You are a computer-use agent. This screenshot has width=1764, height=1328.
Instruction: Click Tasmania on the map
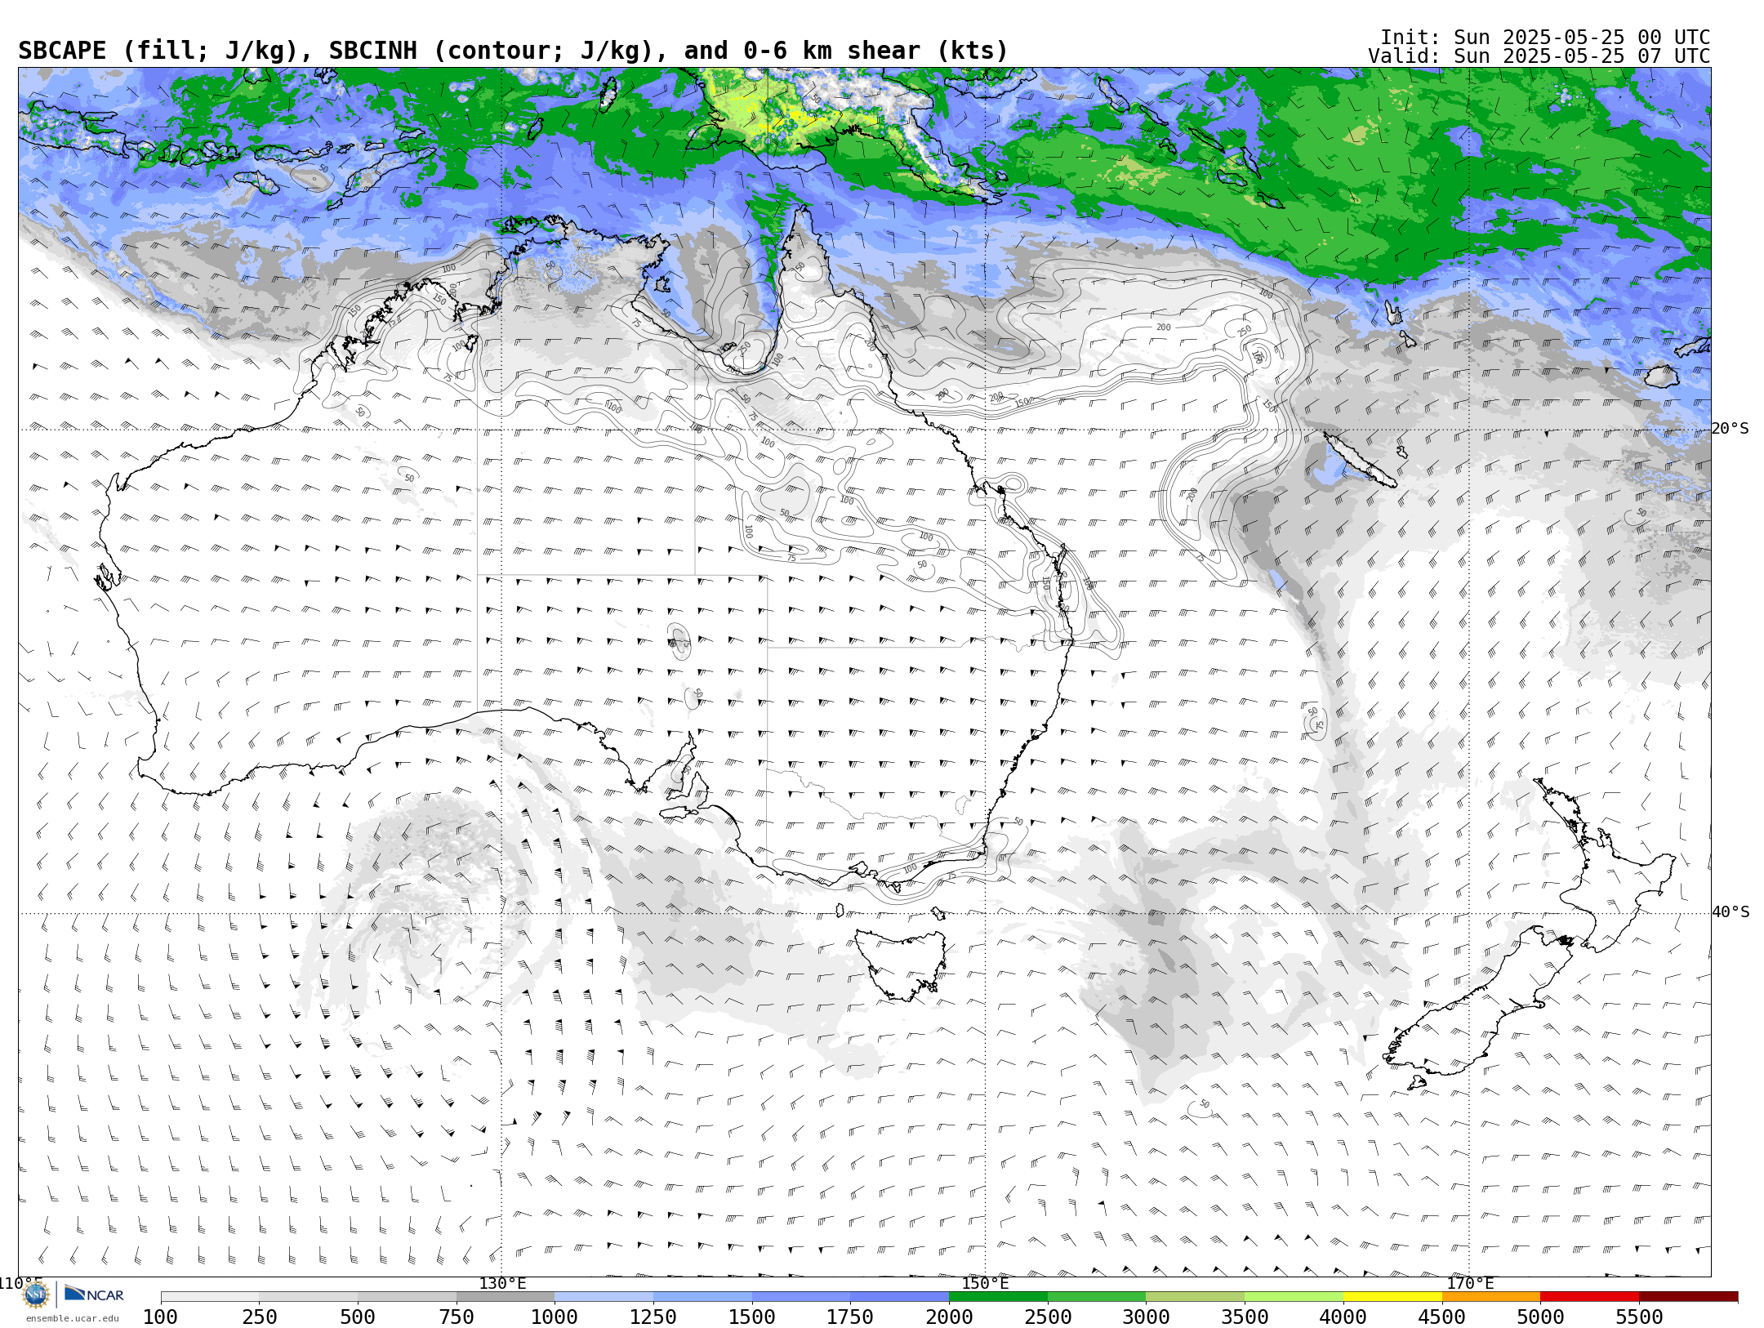click(x=902, y=964)
